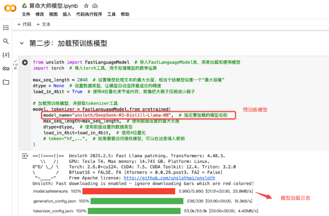Click the 236/236 download count text
The image size is (329, 216).
pos(195,201)
